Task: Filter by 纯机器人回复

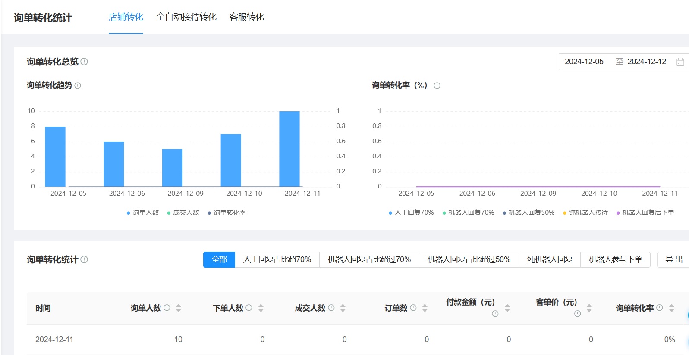Action: (x=550, y=259)
